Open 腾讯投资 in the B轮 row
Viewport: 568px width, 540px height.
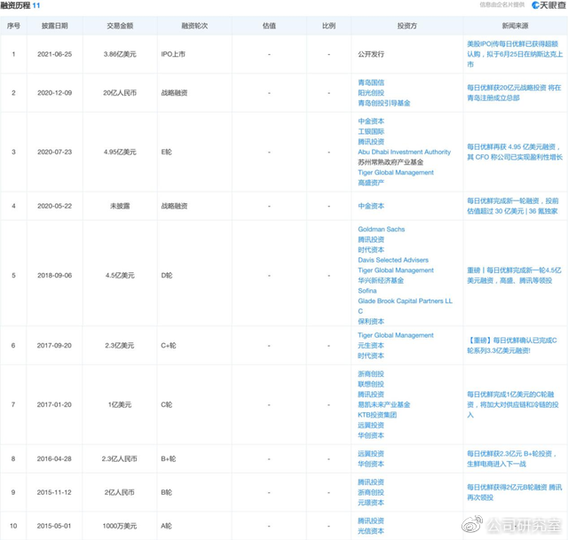pos(371,482)
